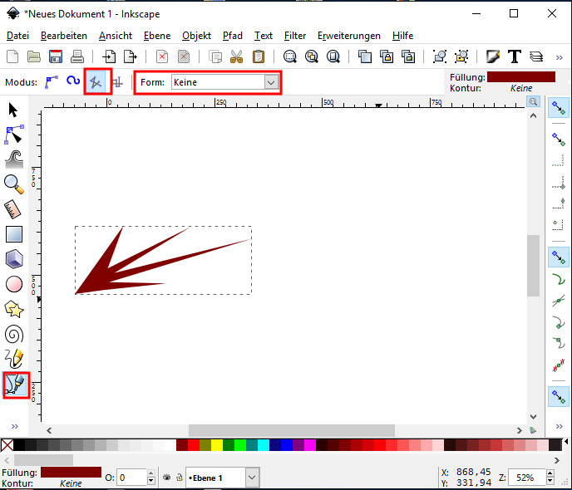The width and height of the screenshot is (572, 490).
Task: Select the Zoom magnifier tool
Action: pos(14,184)
